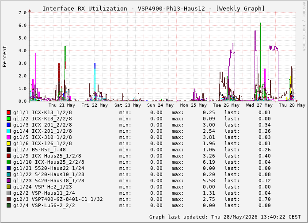Click the purple swatch for gi1/23 5420-Haus18_1/28
Viewport: 308px width, 223px height.
(8, 181)
